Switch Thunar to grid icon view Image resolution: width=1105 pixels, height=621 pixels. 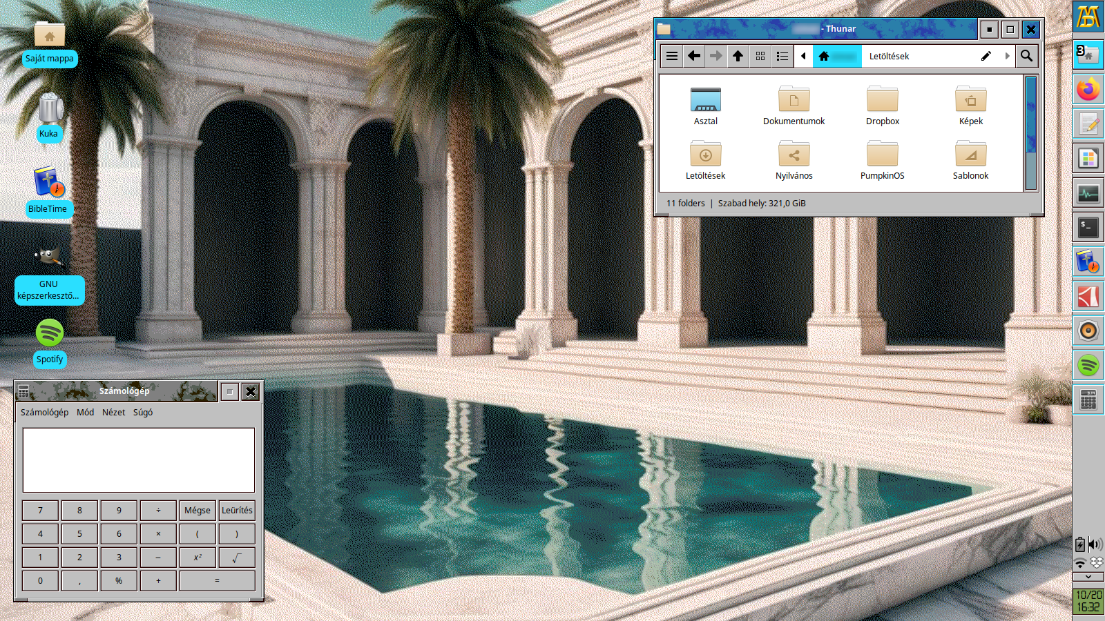point(760,56)
